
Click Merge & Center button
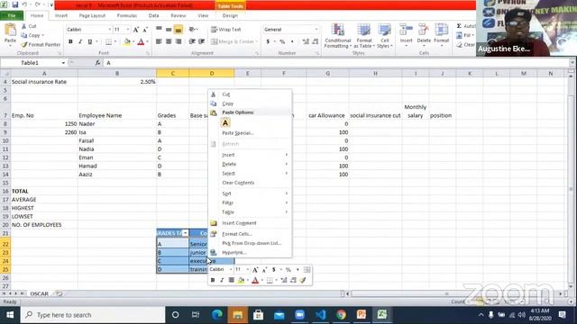click(234, 42)
